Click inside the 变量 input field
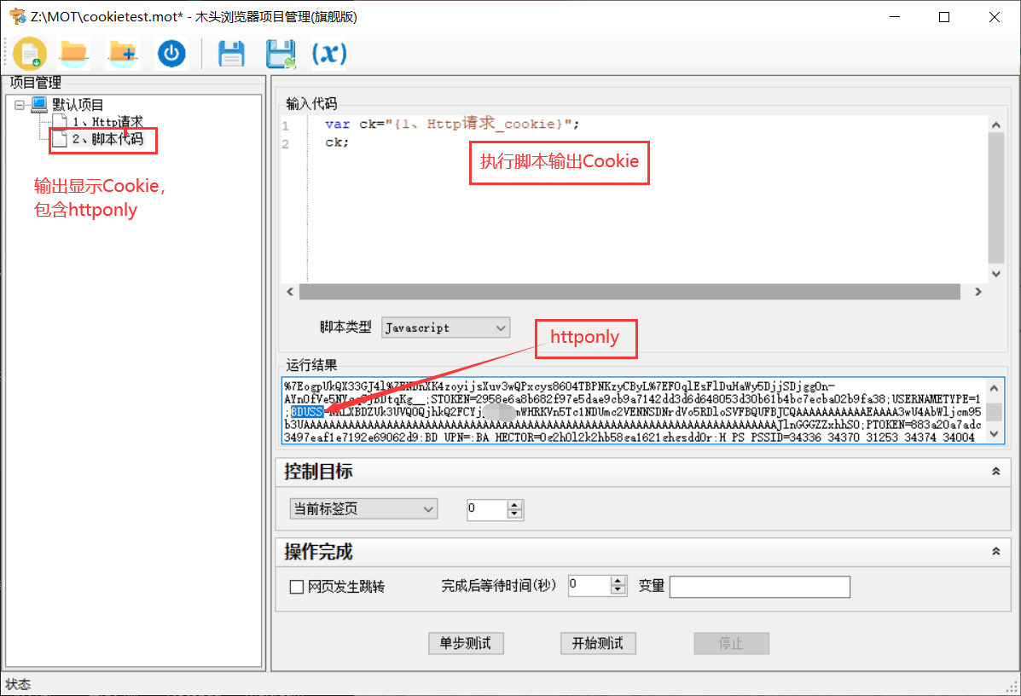 (759, 587)
